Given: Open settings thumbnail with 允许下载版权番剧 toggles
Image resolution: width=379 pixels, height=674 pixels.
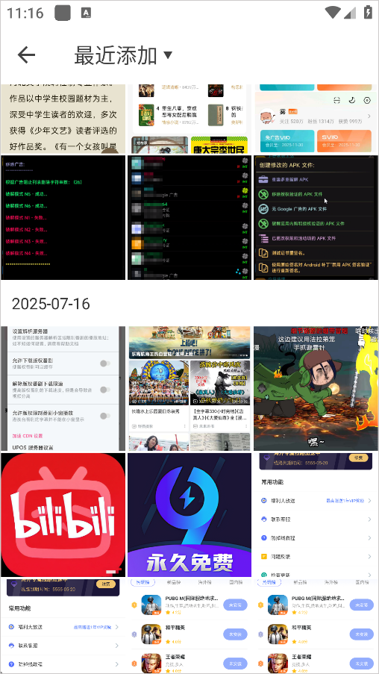Looking at the screenshot, I should click(63, 388).
